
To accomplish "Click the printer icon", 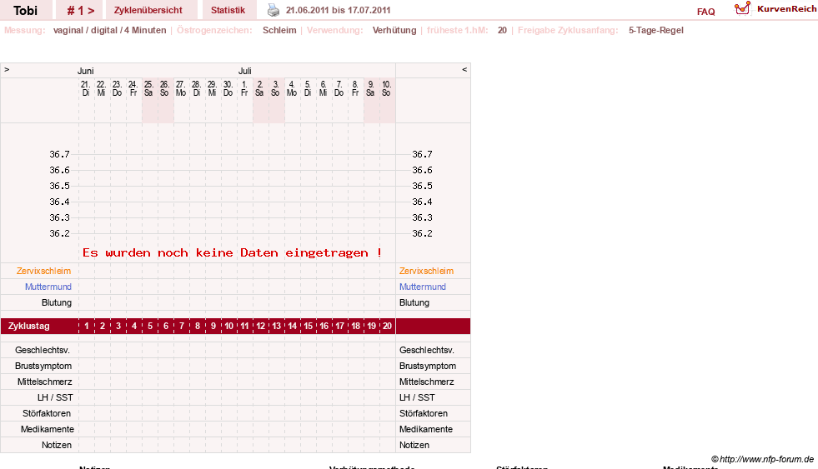I will [274, 10].
